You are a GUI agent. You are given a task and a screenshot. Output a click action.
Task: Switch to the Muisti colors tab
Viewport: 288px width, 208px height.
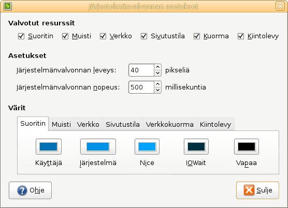tap(61, 124)
